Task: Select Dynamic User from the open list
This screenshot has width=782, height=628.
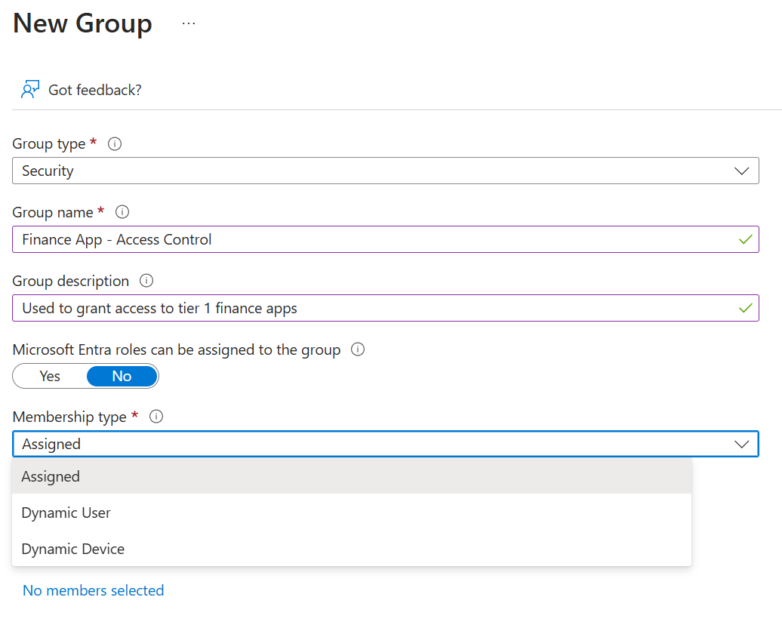Action: point(66,513)
